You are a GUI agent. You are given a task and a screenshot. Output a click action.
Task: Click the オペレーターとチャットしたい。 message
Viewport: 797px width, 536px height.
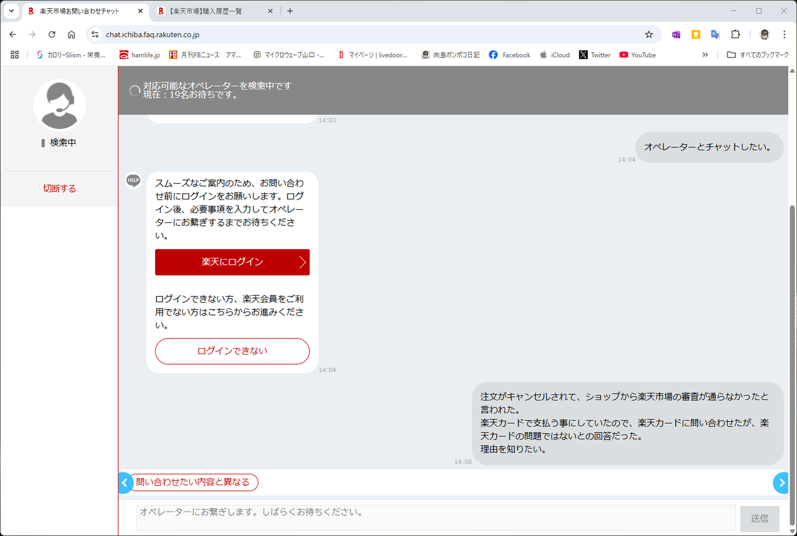[708, 148]
